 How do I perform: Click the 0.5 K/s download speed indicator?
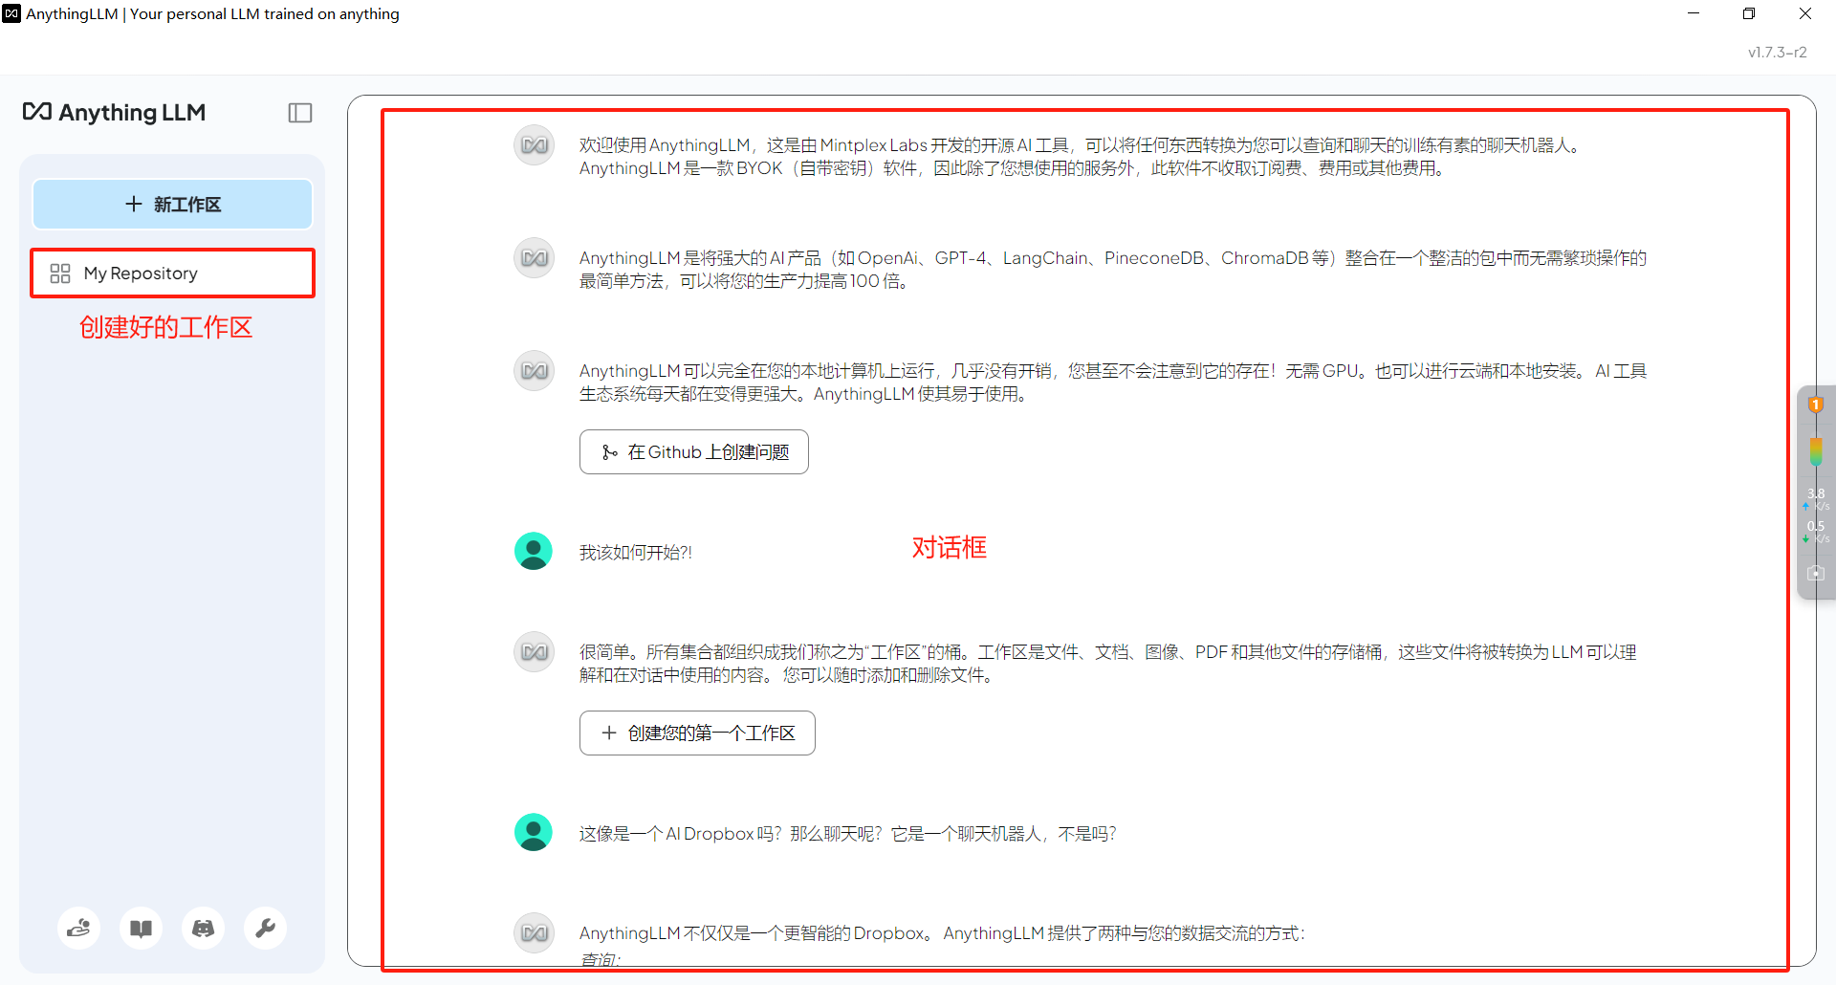coord(1816,532)
